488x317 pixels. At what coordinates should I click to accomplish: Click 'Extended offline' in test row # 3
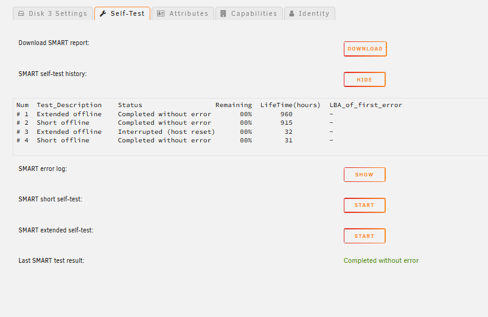tap(69, 132)
